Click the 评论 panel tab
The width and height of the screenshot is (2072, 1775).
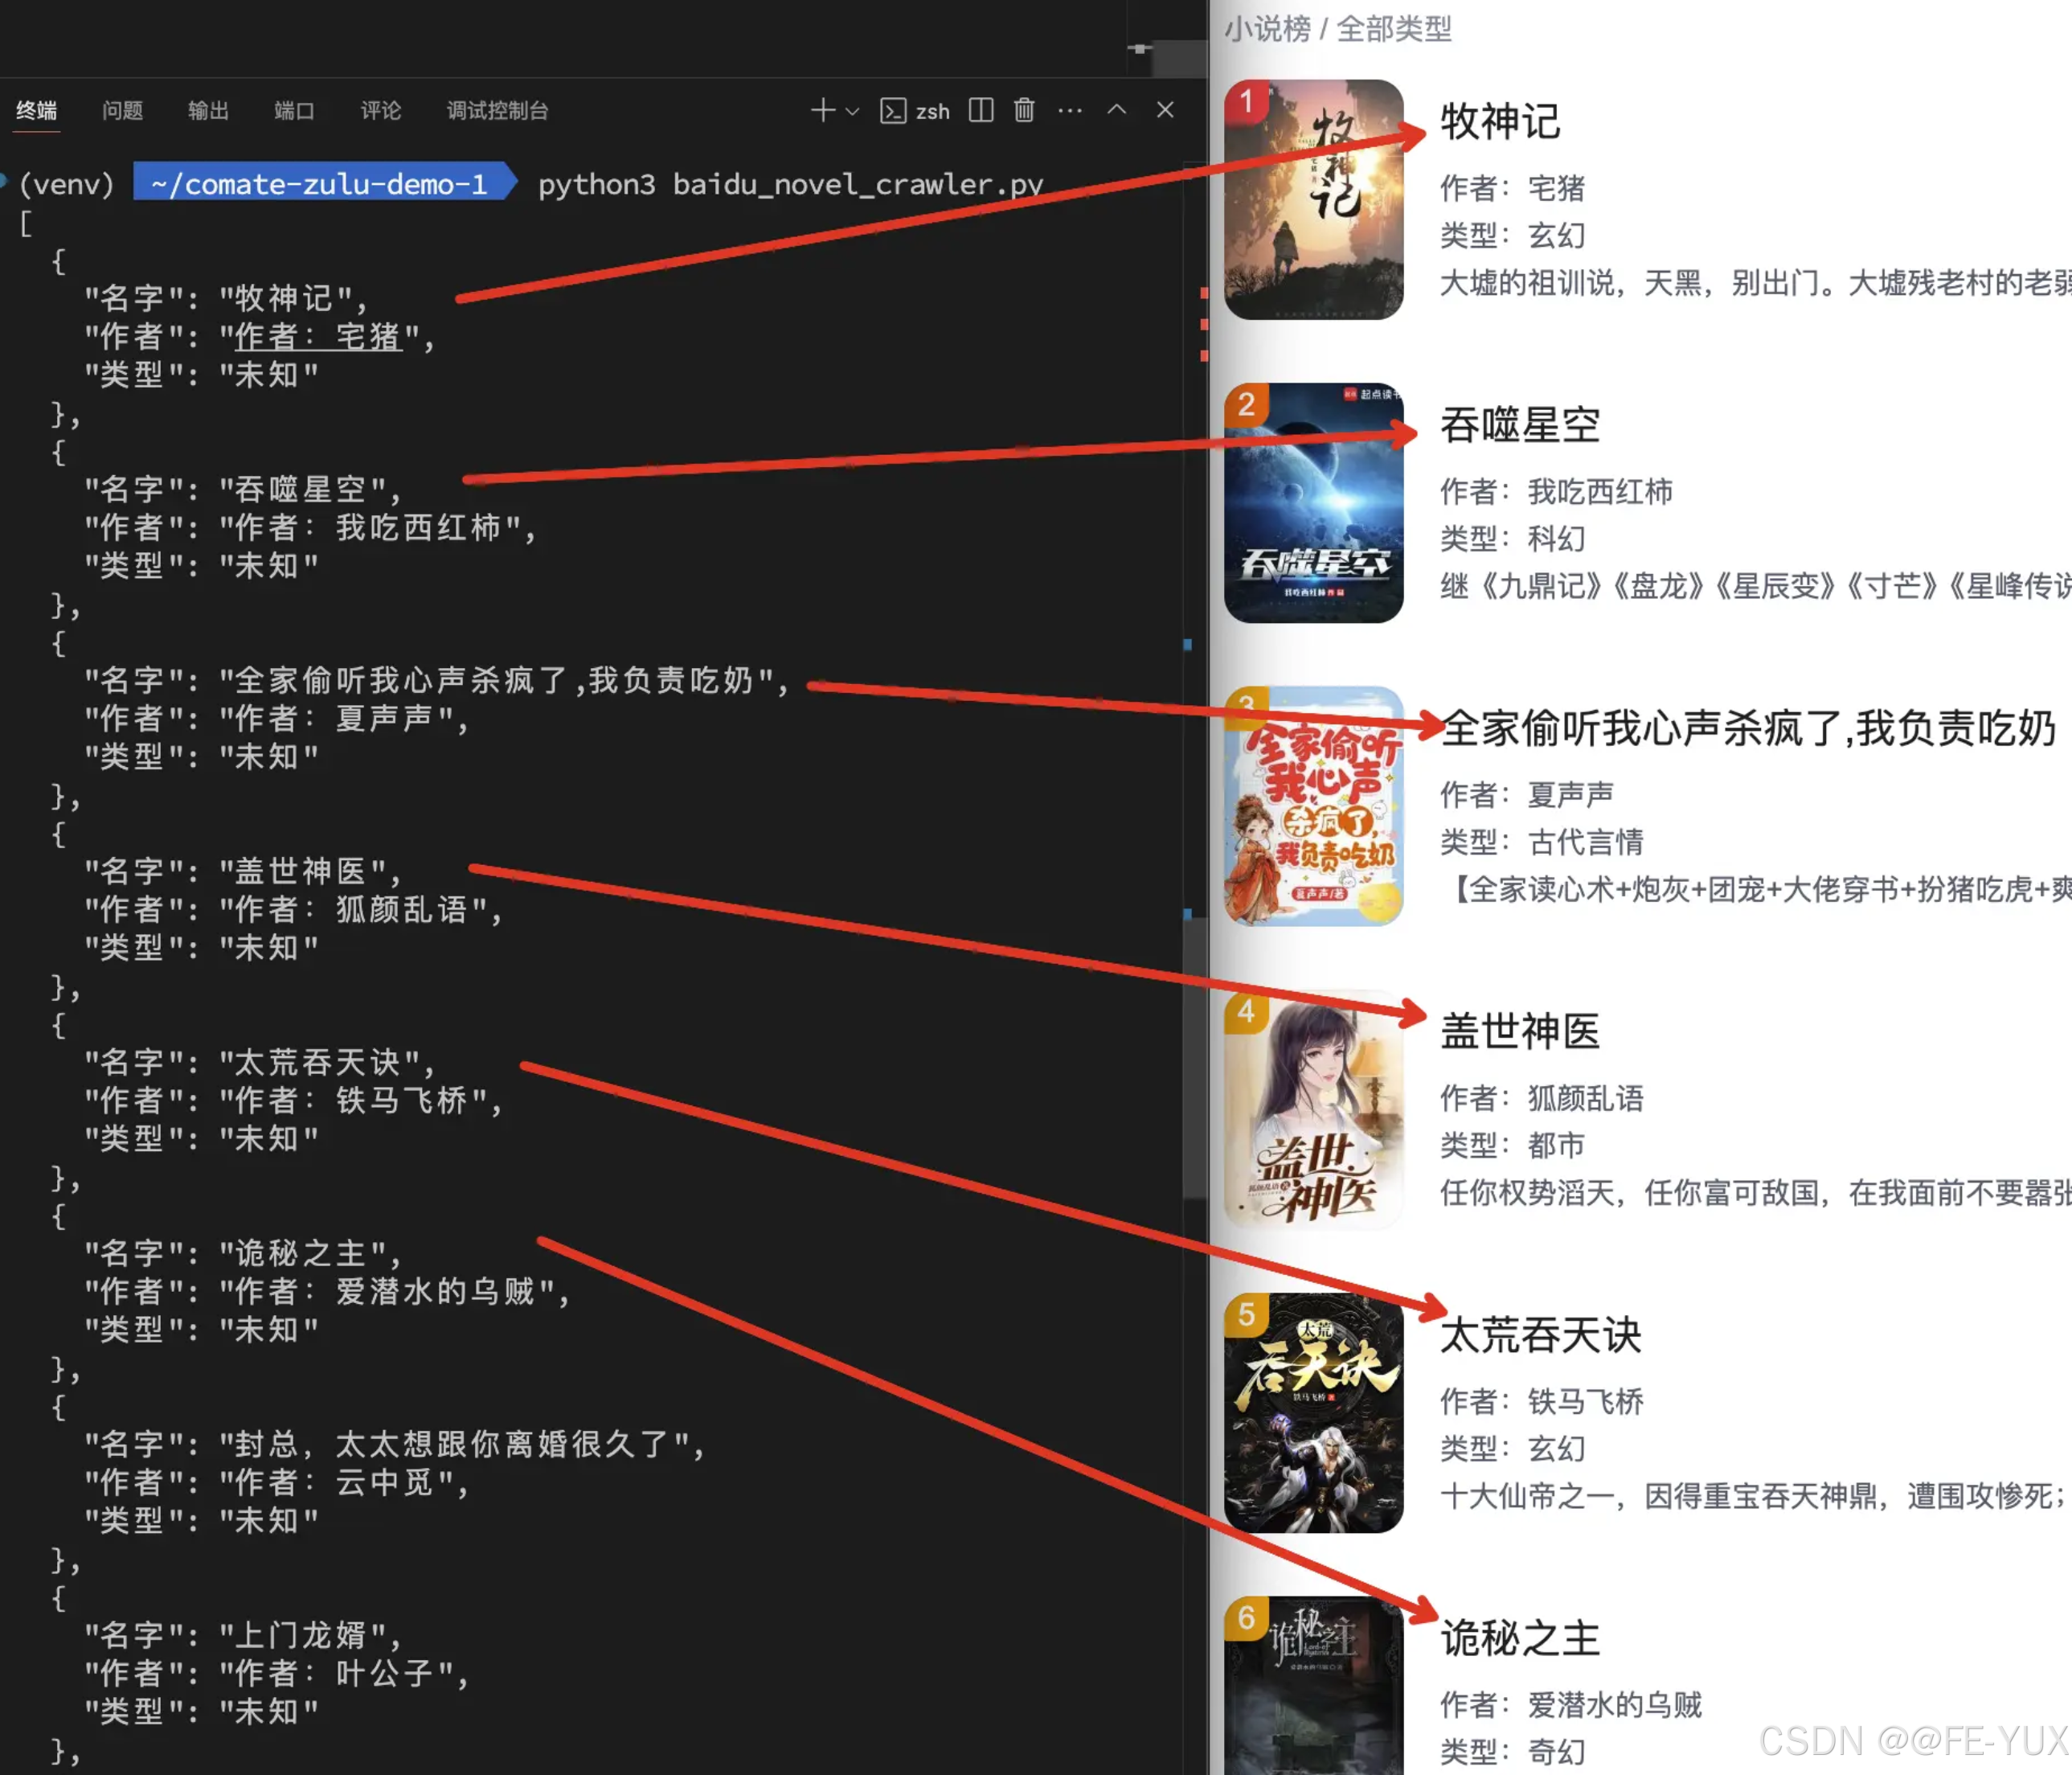pyautogui.click(x=380, y=110)
